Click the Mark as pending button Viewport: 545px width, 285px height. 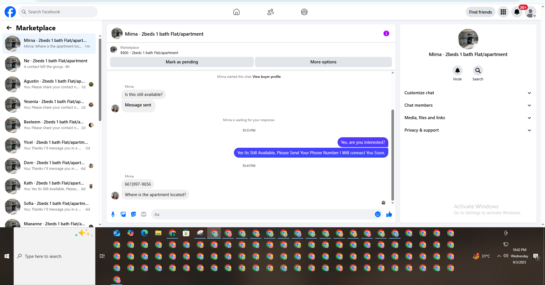182,62
